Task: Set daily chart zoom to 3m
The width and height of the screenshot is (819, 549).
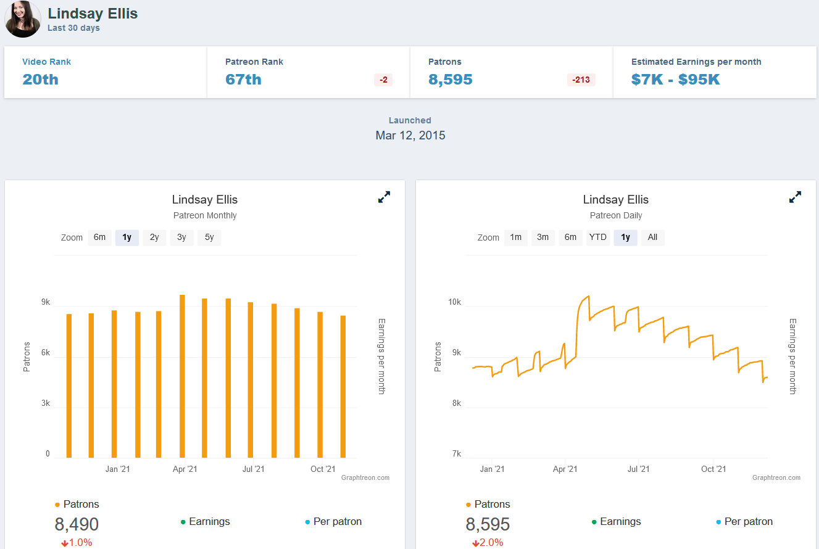Action: coord(543,237)
